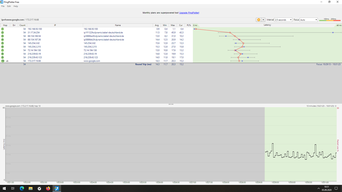Click the IP column header
Screen dimensions: 342x192
coord(55,25)
